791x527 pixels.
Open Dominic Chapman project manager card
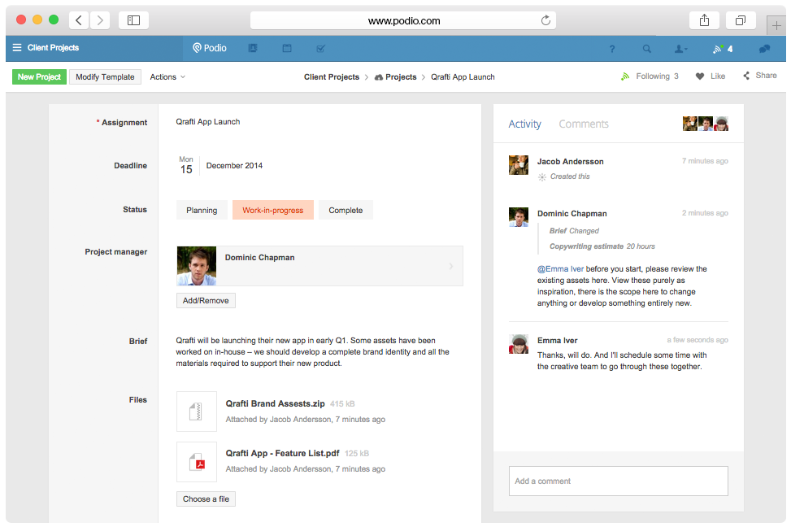click(x=319, y=266)
